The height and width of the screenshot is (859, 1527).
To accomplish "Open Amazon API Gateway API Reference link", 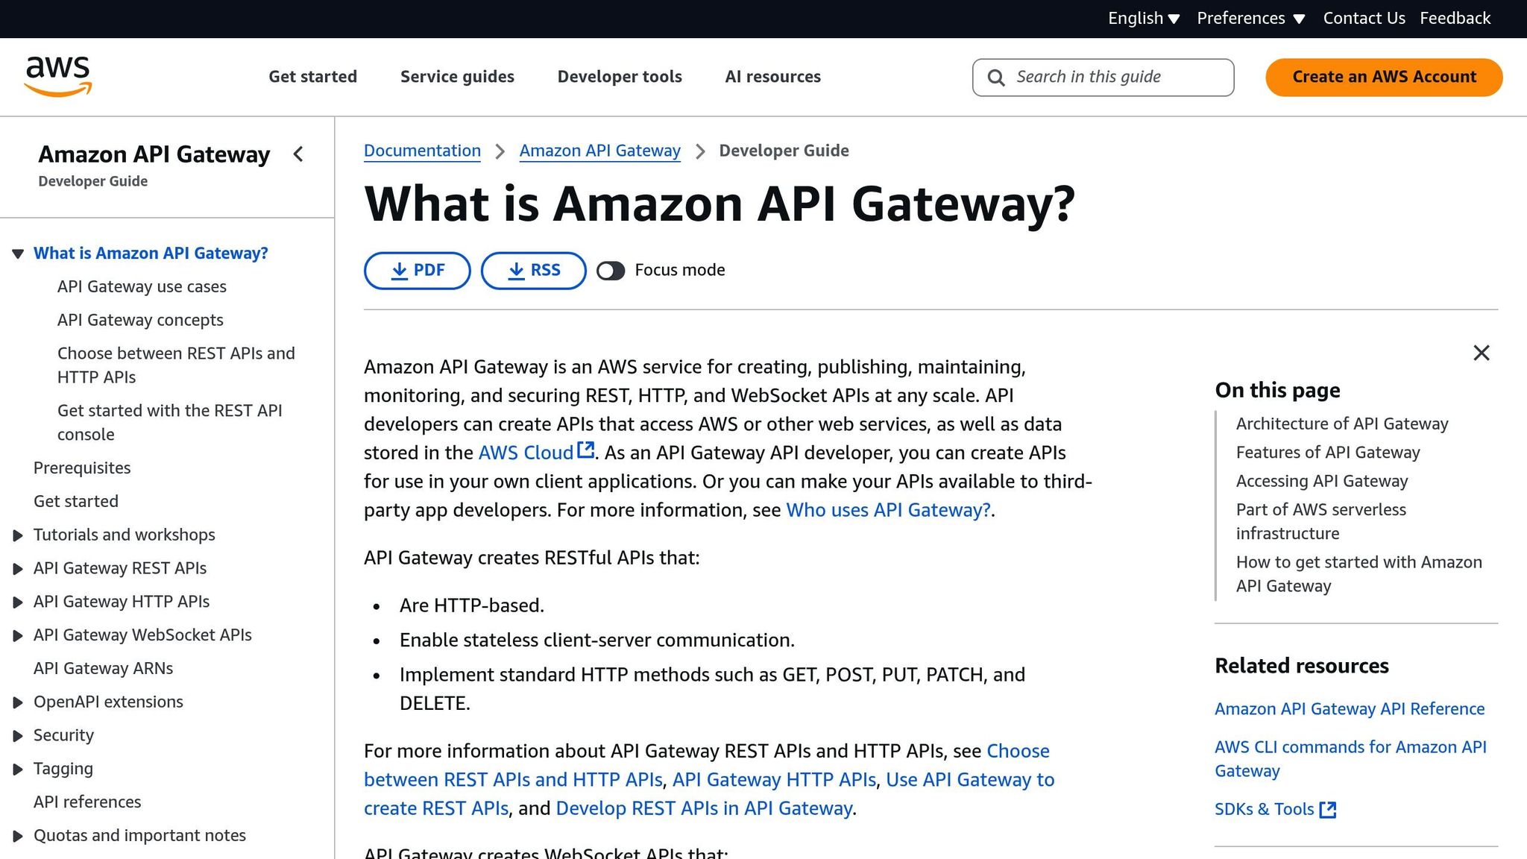I will coord(1350,709).
